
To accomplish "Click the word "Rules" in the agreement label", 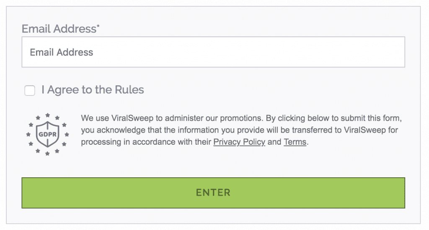I will coord(129,90).
